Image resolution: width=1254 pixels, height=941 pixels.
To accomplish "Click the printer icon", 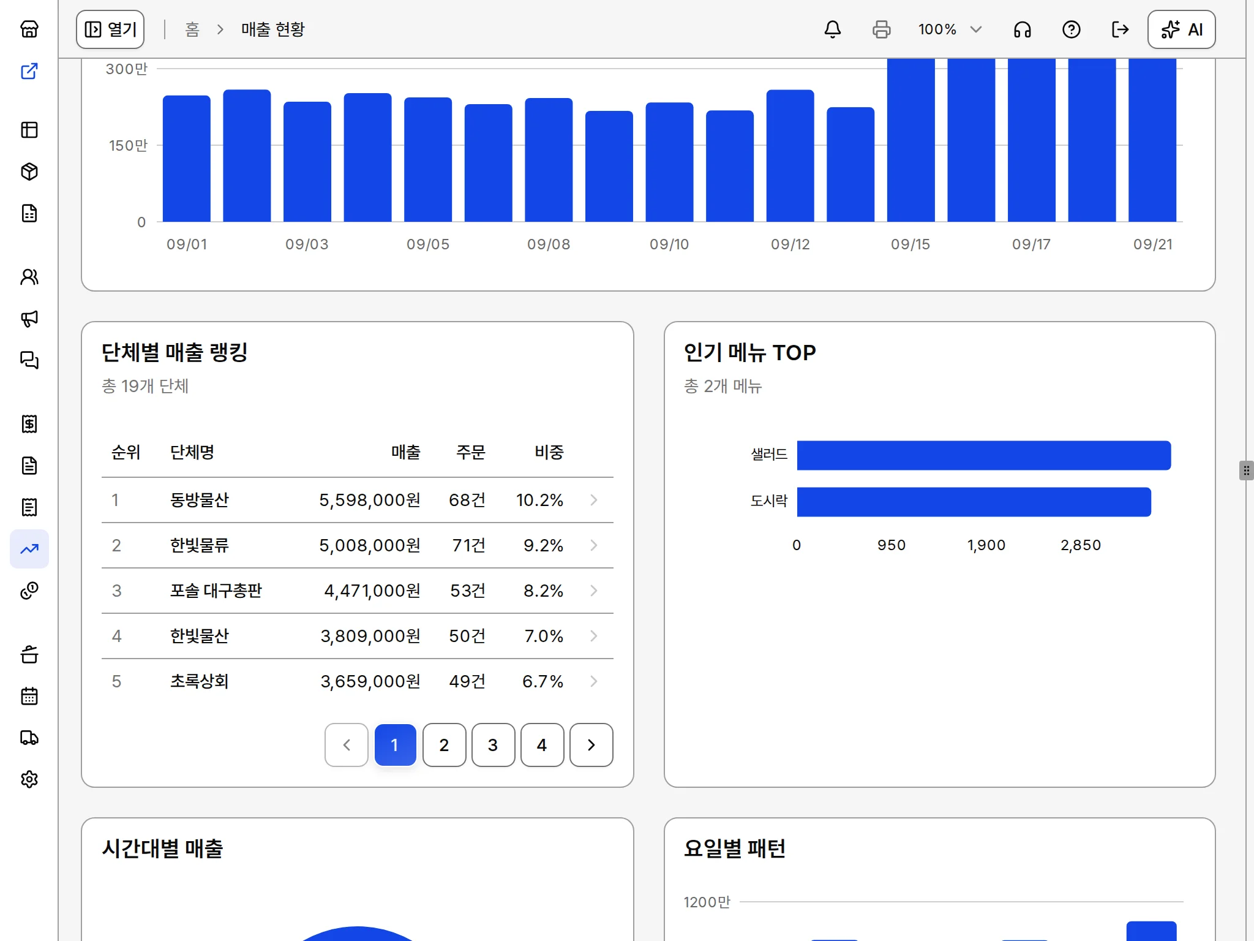I will 882,29.
